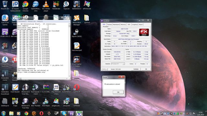The width and height of the screenshot is (207, 116).
Task: Open the Automation desktop shortcut
Action: (66, 88)
